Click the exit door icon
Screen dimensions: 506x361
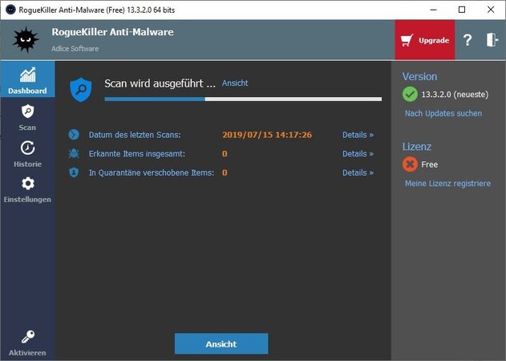tap(492, 40)
